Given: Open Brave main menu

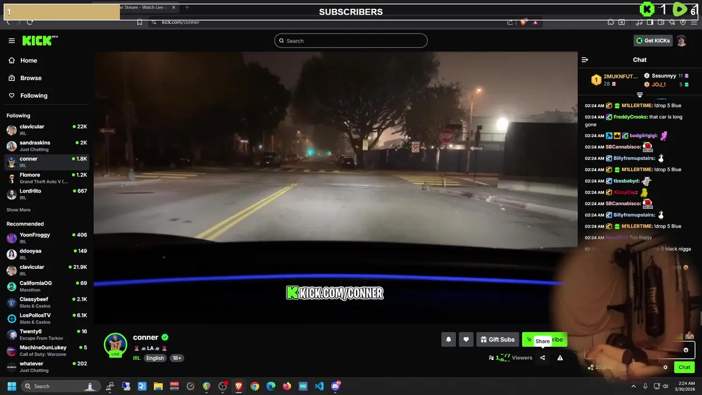Looking at the screenshot, I should [694, 22].
